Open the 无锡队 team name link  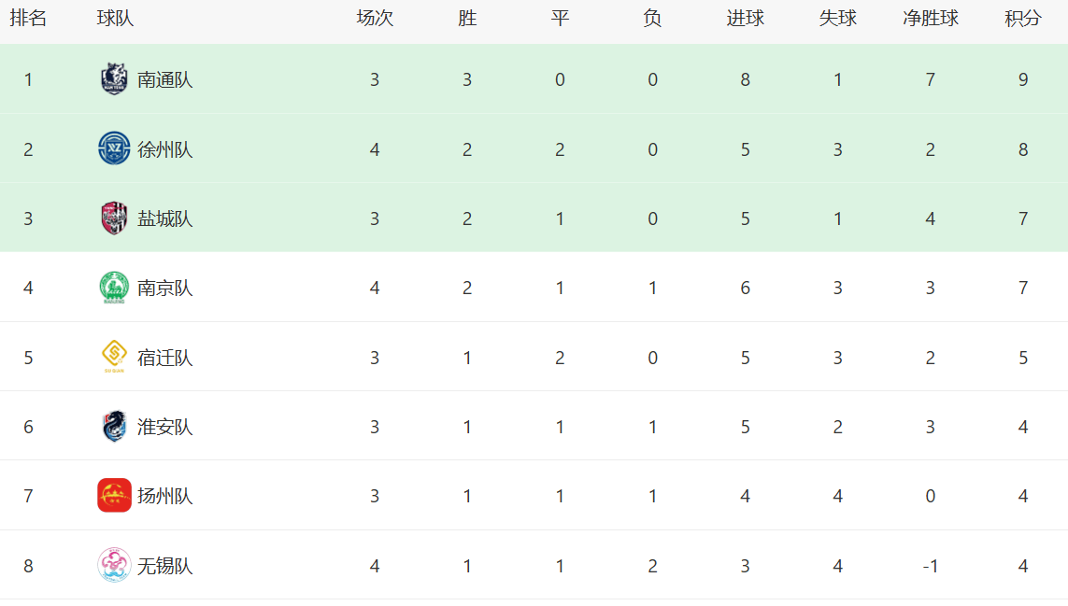tap(164, 566)
